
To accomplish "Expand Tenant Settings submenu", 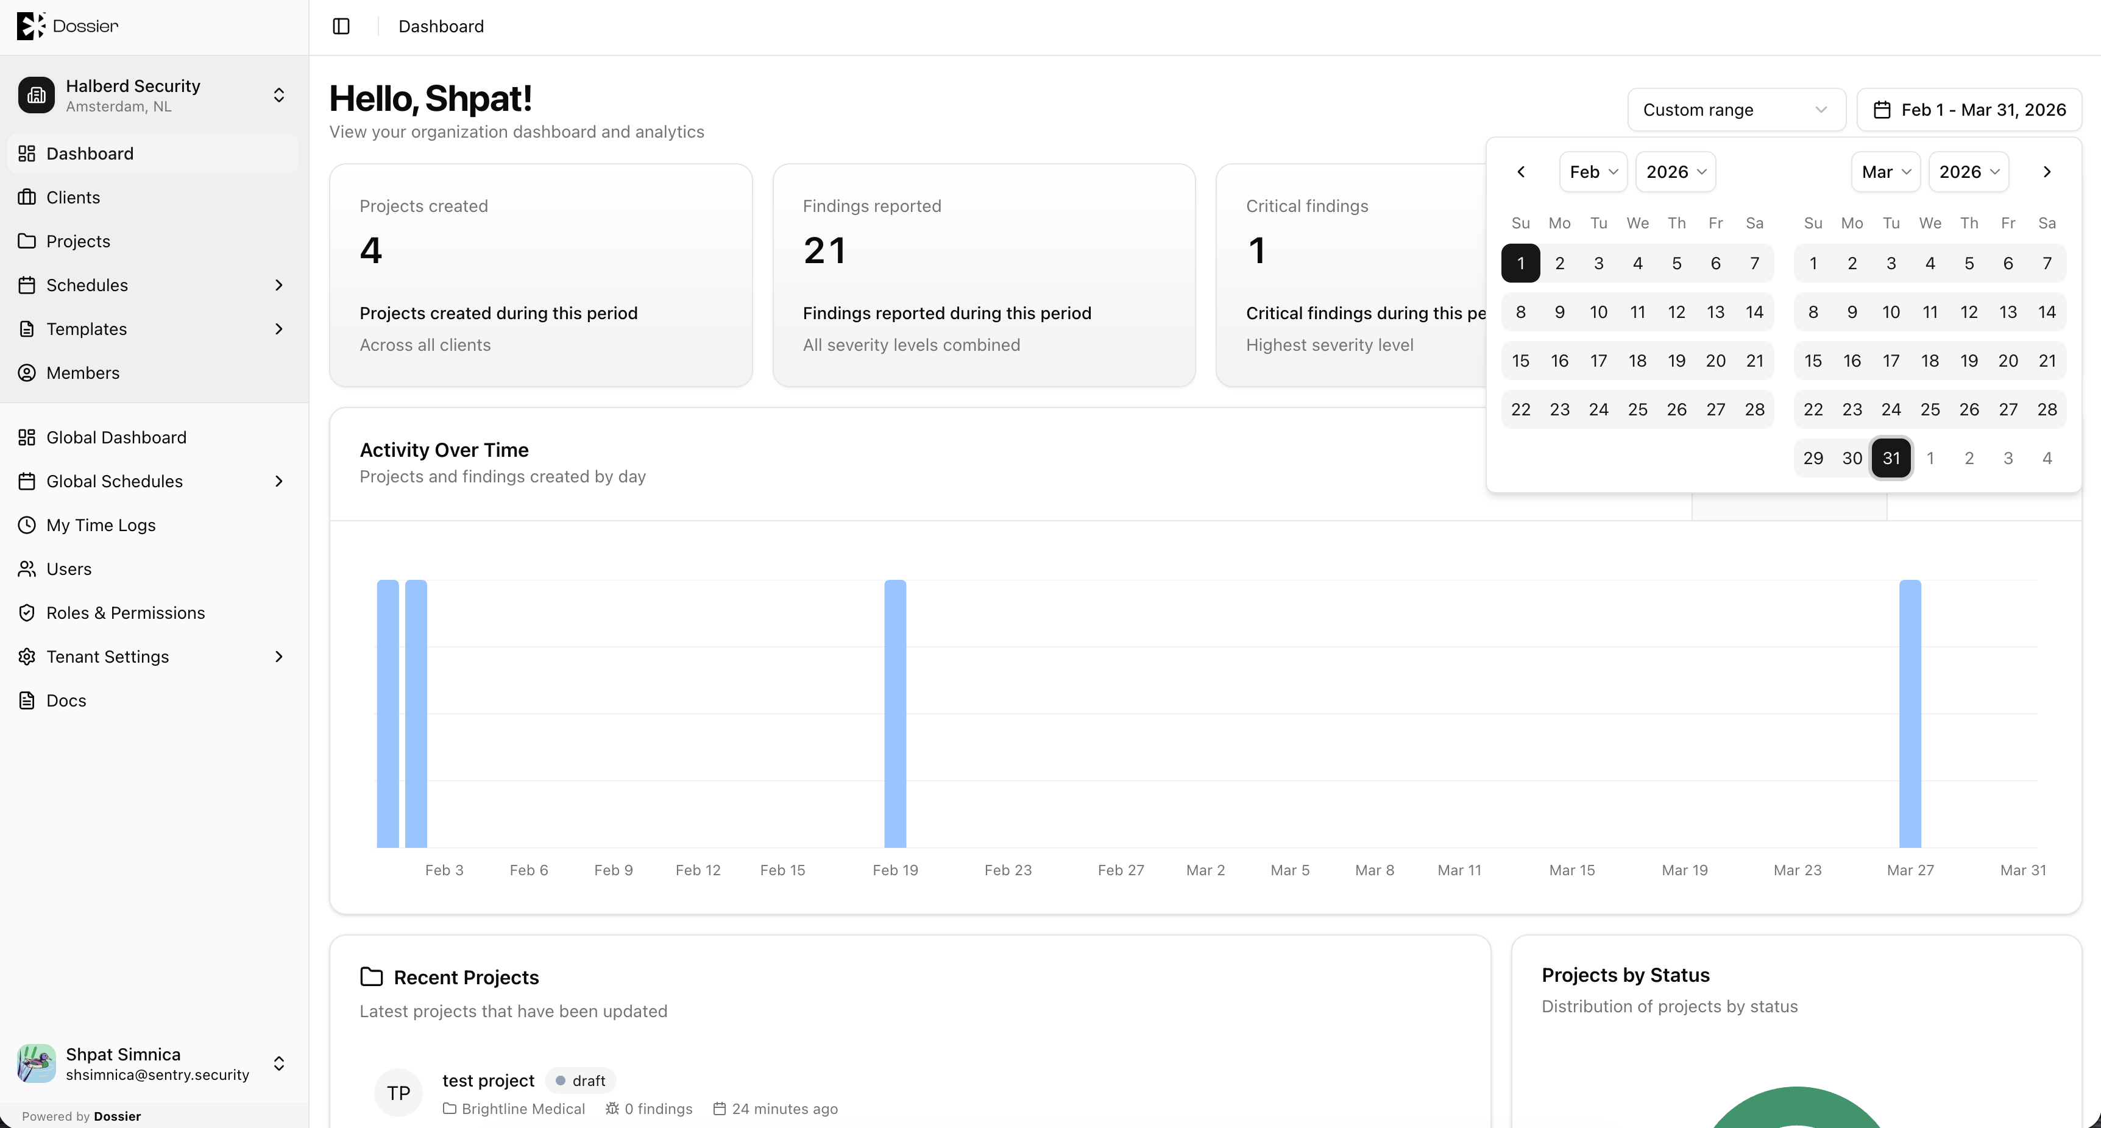I will click(279, 657).
